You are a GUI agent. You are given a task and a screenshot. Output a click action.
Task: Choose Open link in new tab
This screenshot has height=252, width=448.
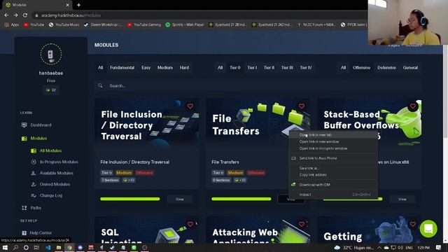tap(333, 135)
